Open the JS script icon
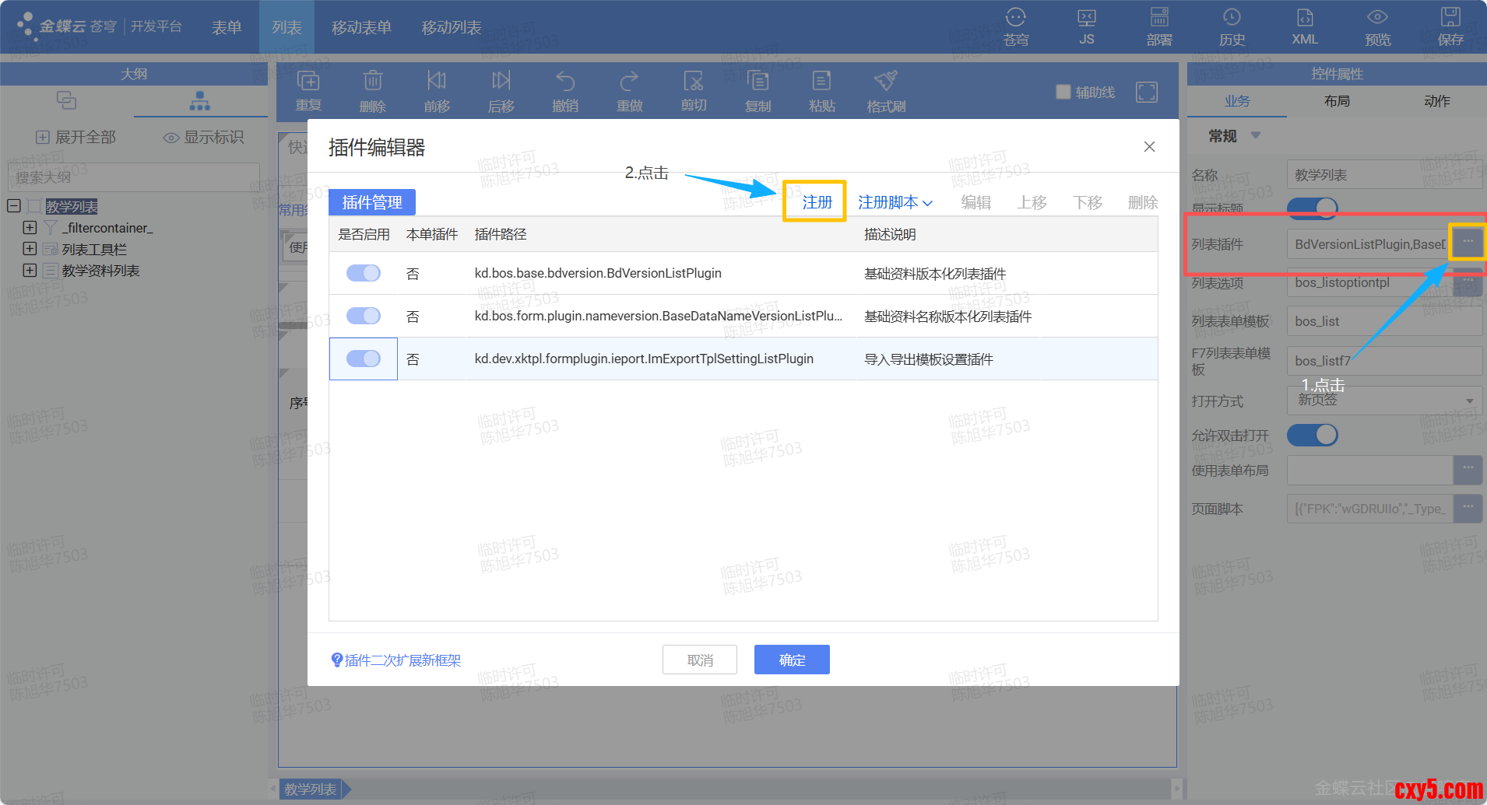This screenshot has width=1487, height=805. click(1087, 26)
